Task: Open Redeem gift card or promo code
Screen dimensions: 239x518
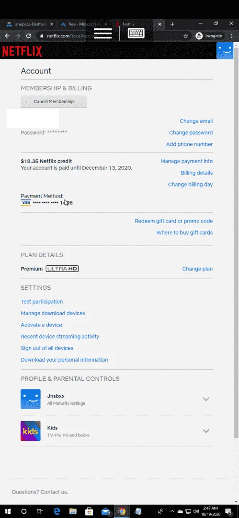Action: 174,221
